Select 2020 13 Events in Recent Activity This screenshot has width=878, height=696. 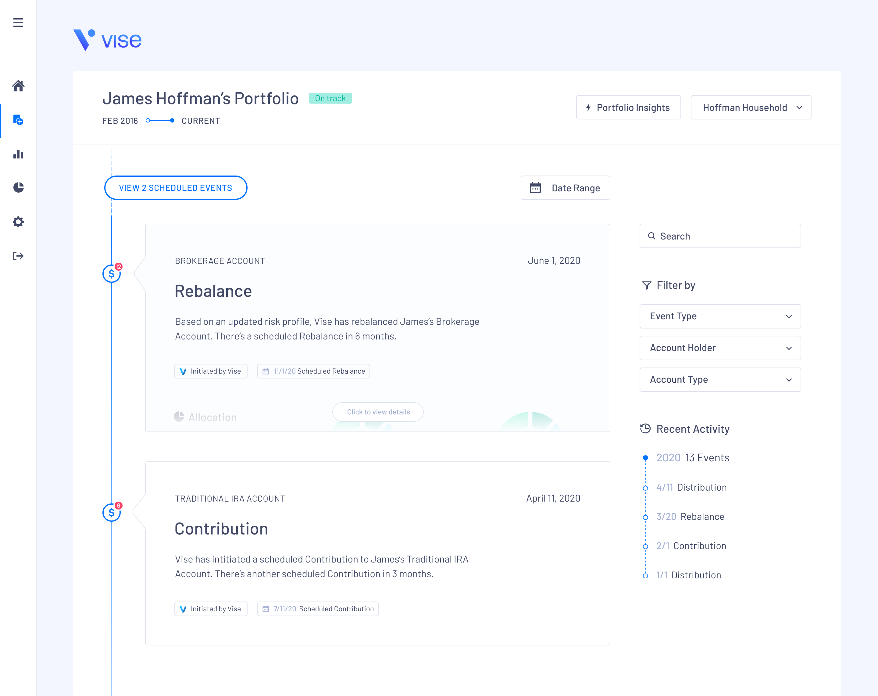pyautogui.click(x=693, y=457)
